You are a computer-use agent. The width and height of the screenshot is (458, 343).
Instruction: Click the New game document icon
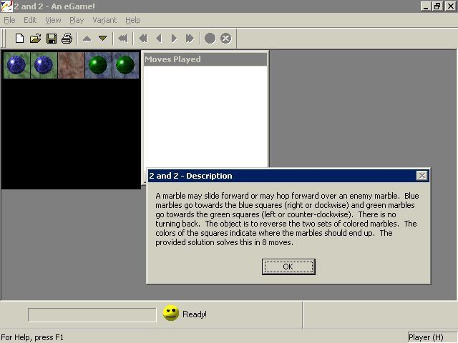tap(20, 39)
